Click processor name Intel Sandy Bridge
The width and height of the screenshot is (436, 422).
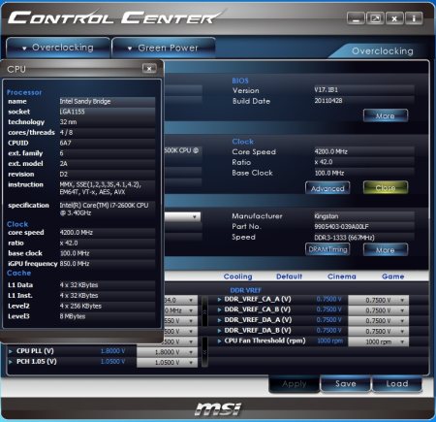click(85, 101)
